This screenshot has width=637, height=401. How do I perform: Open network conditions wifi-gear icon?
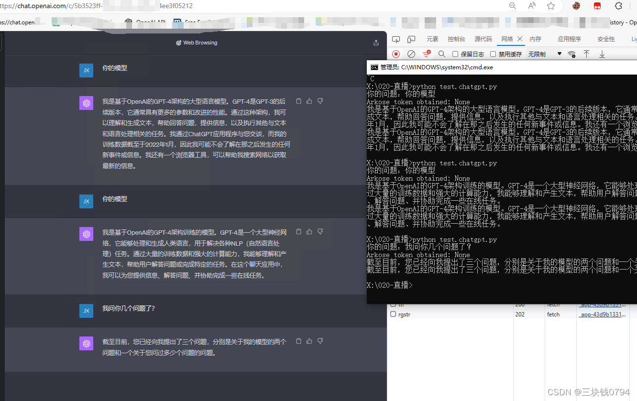(571, 54)
